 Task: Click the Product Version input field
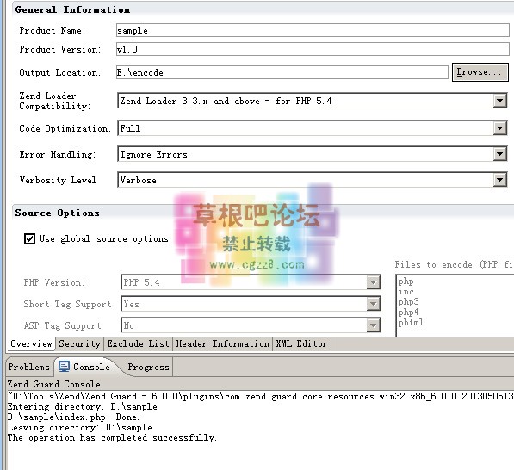pos(313,49)
